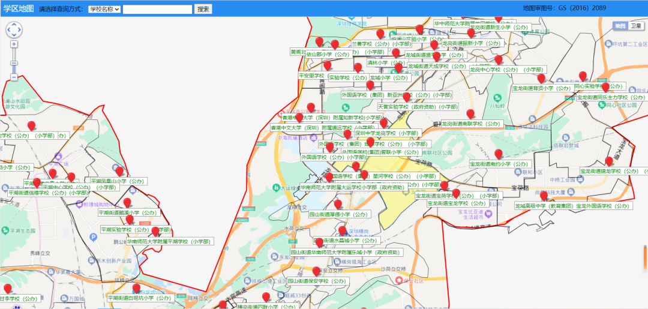Switch to 地图 map view
648x309 pixels.
click(620, 26)
